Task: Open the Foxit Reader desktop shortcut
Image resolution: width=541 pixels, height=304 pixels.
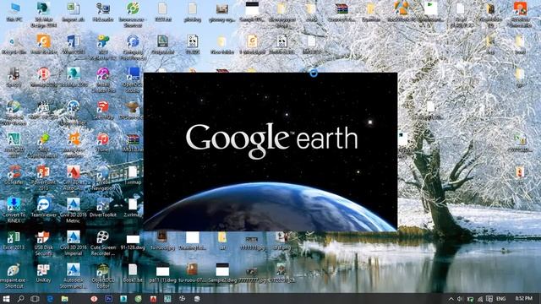Action: pyautogui.click(x=43, y=45)
